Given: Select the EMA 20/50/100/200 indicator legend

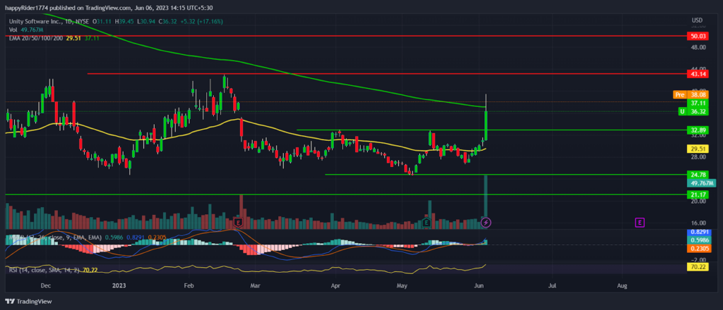Looking at the screenshot, I should pyautogui.click(x=36, y=38).
